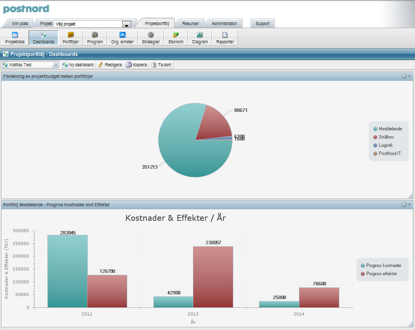Click the 2014 Prognos kostnader bar
Screen dimensions: 415x330
(x=279, y=304)
